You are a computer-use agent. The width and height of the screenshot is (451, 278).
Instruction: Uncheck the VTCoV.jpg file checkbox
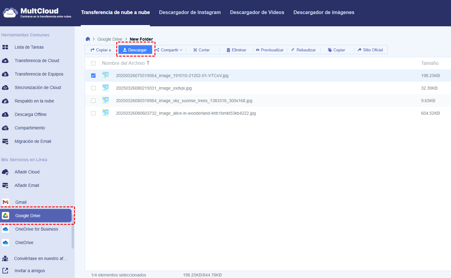point(93,76)
